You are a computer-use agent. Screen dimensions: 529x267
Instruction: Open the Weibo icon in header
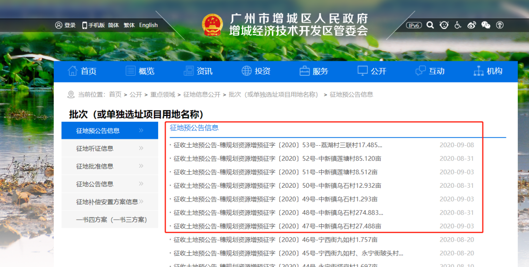[472, 25]
